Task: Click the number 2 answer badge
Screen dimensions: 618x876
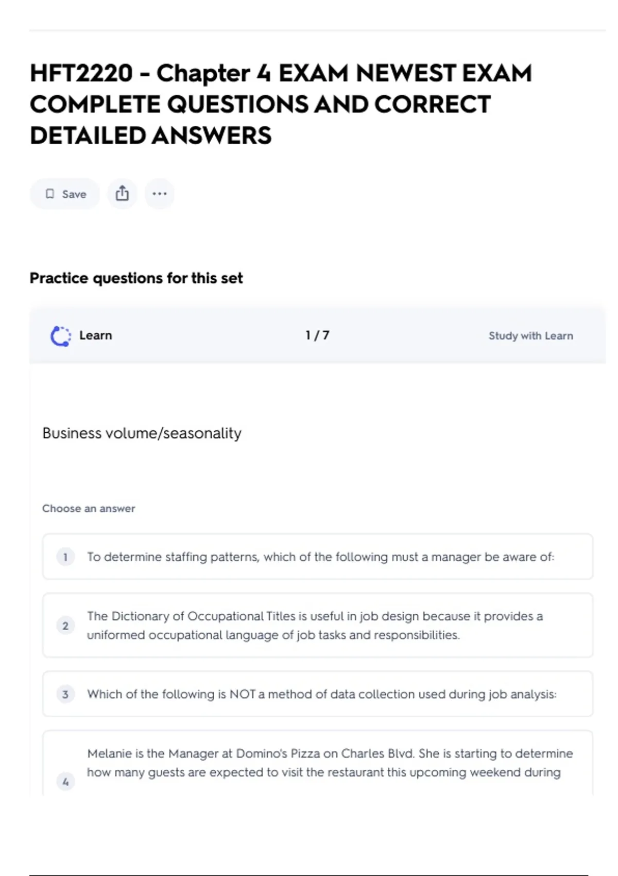Action: (65, 626)
